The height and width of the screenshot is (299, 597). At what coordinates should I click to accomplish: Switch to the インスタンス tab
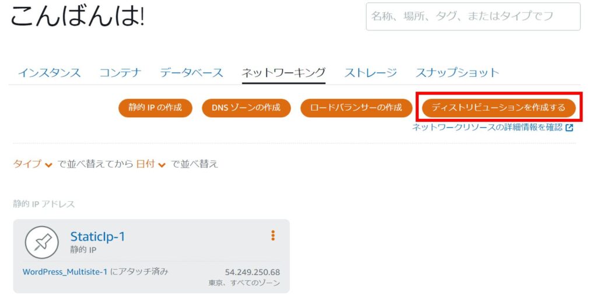pyautogui.click(x=49, y=73)
